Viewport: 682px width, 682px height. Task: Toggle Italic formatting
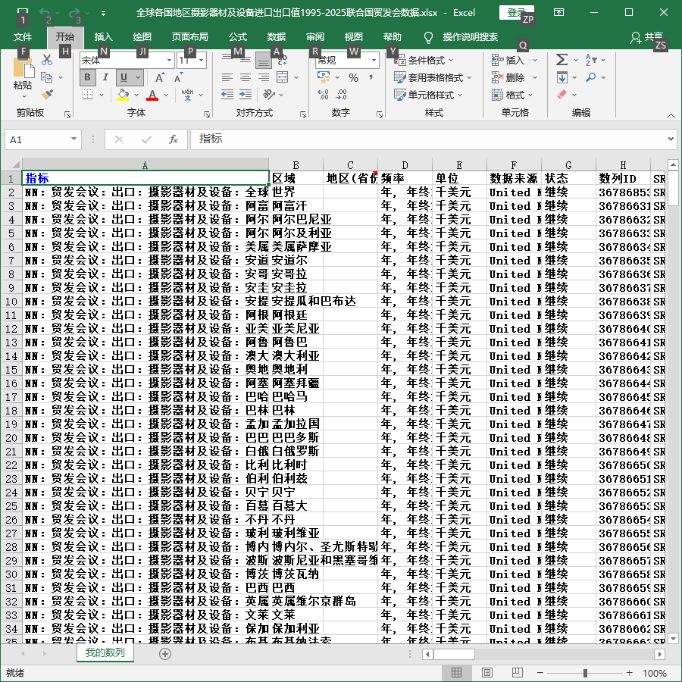105,77
